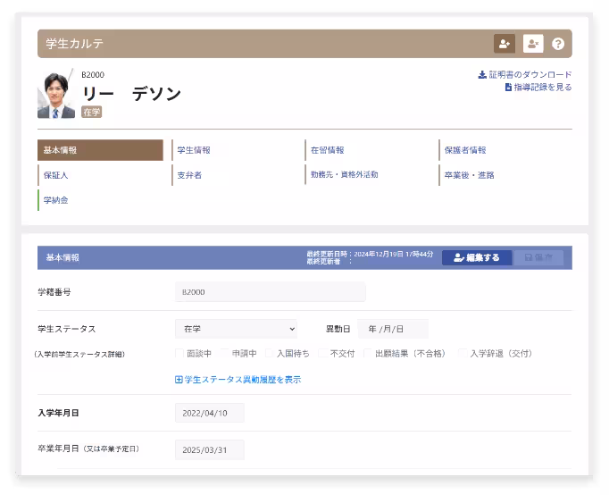Select the 基本情報 tab
The width and height of the screenshot is (609, 495).
pyautogui.click(x=100, y=150)
